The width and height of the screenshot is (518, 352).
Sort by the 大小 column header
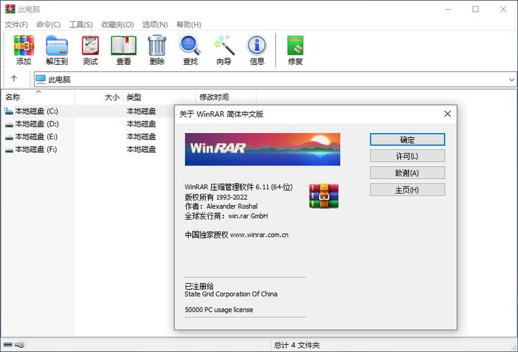coord(98,97)
